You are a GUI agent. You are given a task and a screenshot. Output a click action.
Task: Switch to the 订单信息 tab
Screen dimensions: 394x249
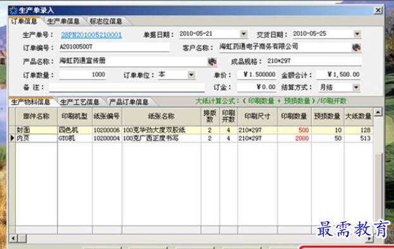(x=24, y=21)
